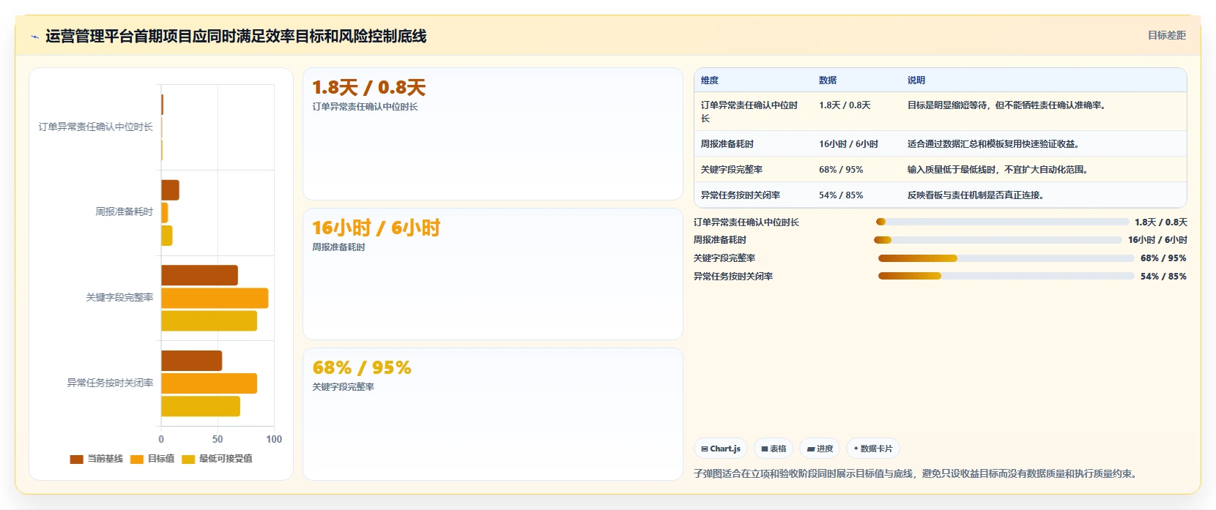Viewport: 1216px width, 510px height.
Task: Click the 订单异常责任确认中位时长 caption in first card
Action: pos(365,107)
